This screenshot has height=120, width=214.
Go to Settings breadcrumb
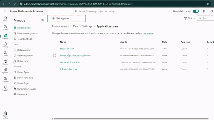(x=87, y=26)
